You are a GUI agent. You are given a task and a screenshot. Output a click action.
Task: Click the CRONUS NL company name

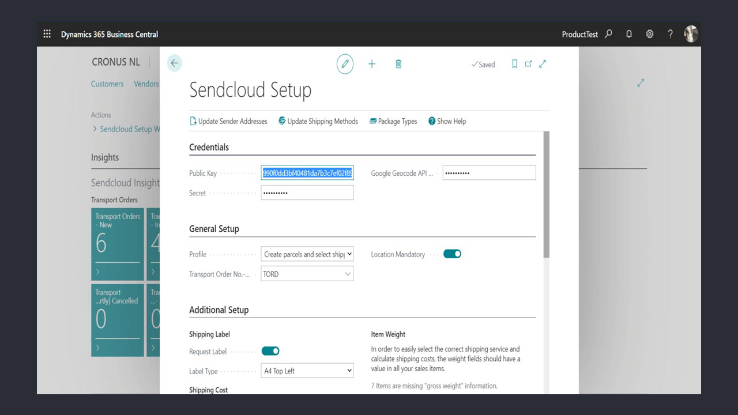point(116,62)
